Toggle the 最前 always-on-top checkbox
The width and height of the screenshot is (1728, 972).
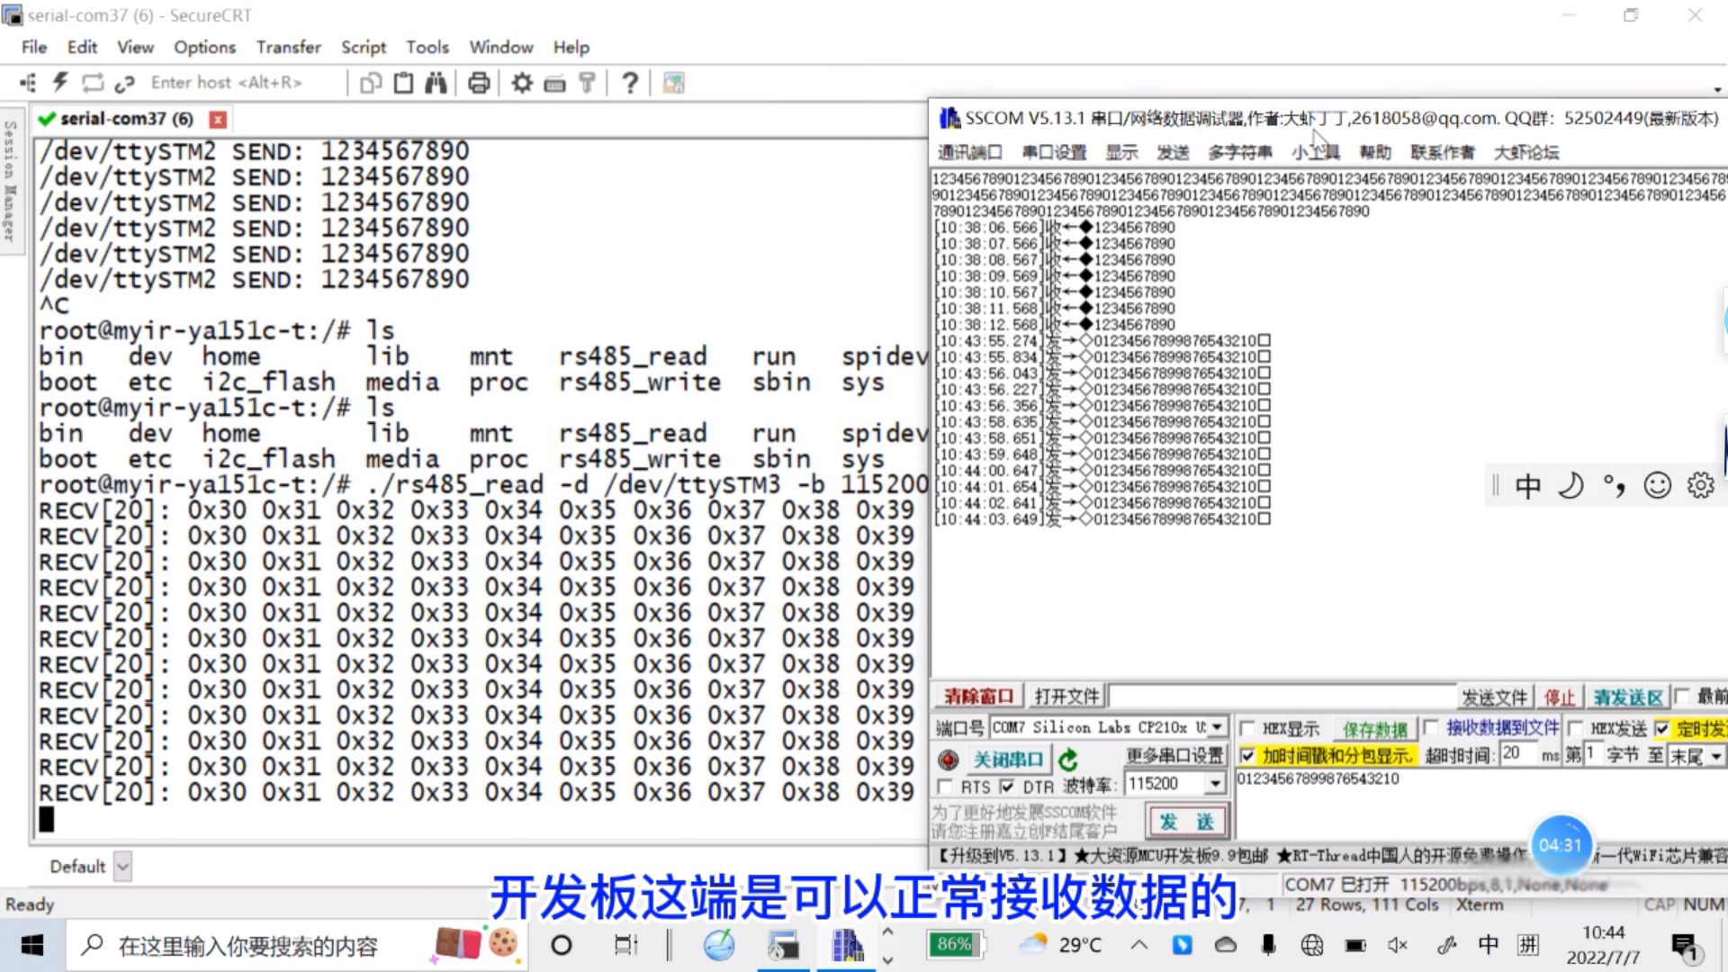click(1682, 696)
